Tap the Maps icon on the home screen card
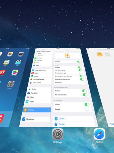Image resolution: width=114 pixels, height=153 pixels. pos(6,62)
